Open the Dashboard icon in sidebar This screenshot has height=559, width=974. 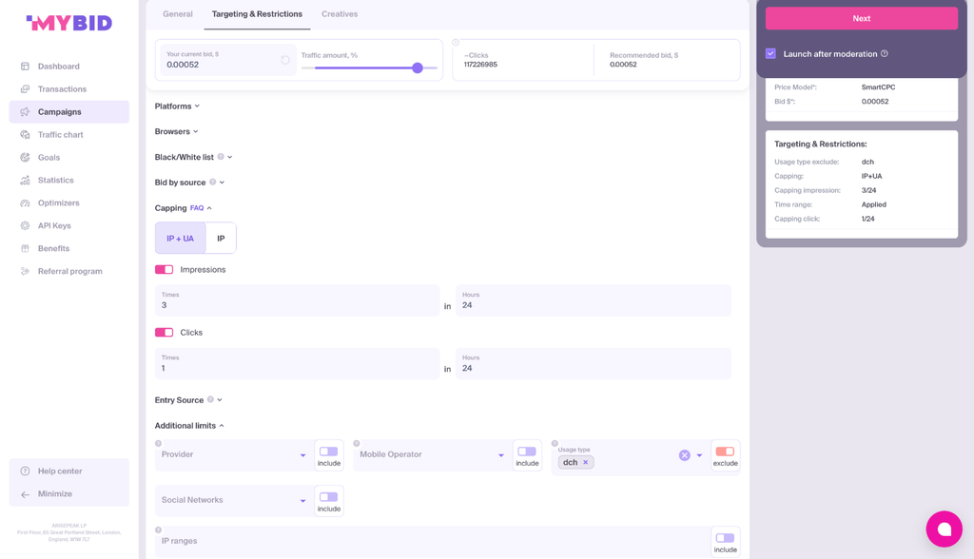(25, 67)
